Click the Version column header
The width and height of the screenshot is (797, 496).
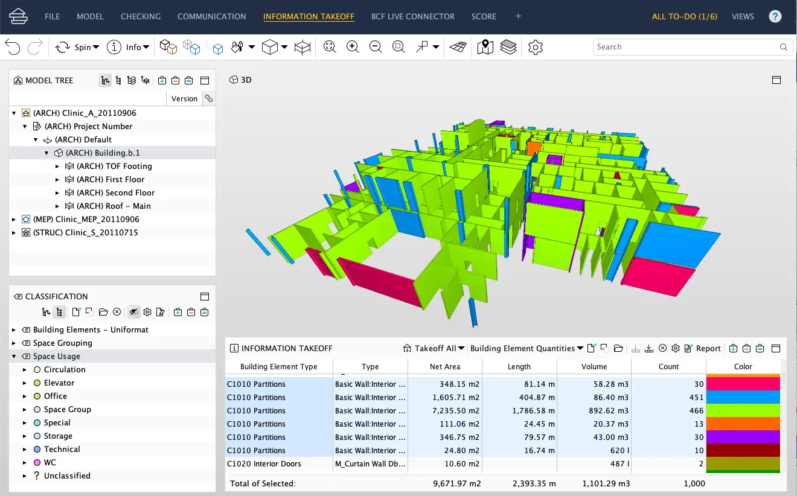(x=184, y=98)
